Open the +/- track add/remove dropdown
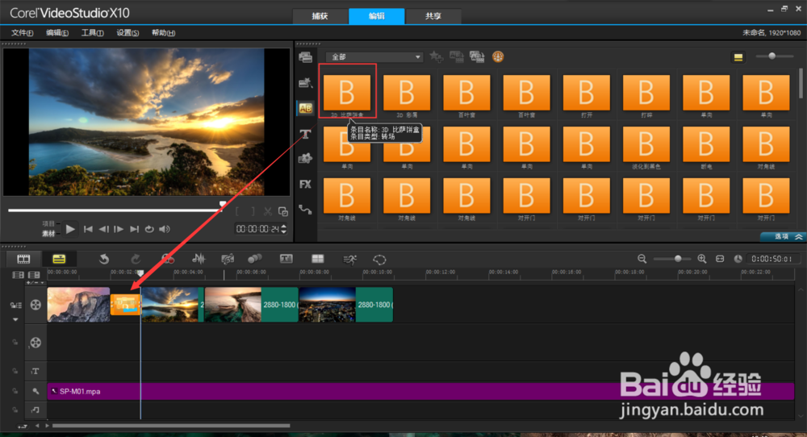 (36, 282)
